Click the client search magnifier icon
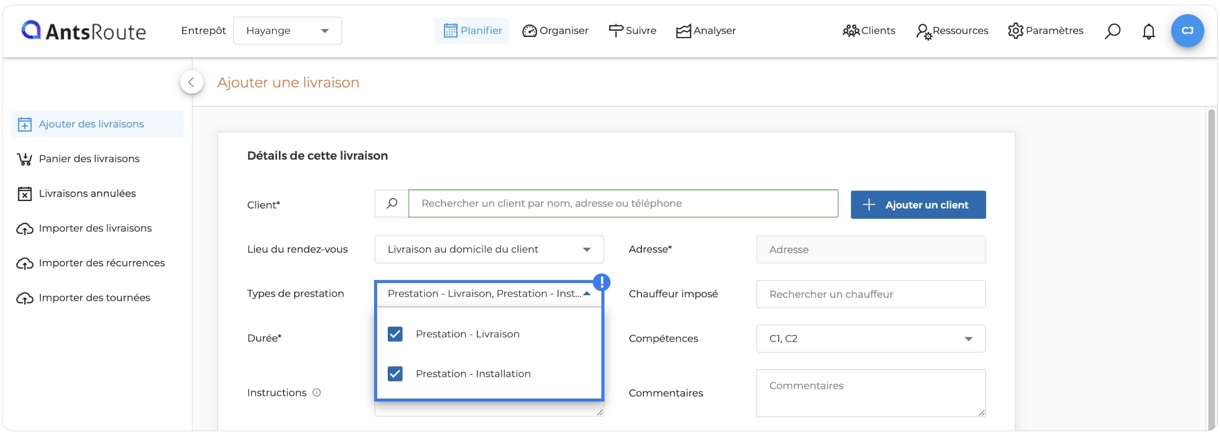1220x437 pixels. click(391, 204)
